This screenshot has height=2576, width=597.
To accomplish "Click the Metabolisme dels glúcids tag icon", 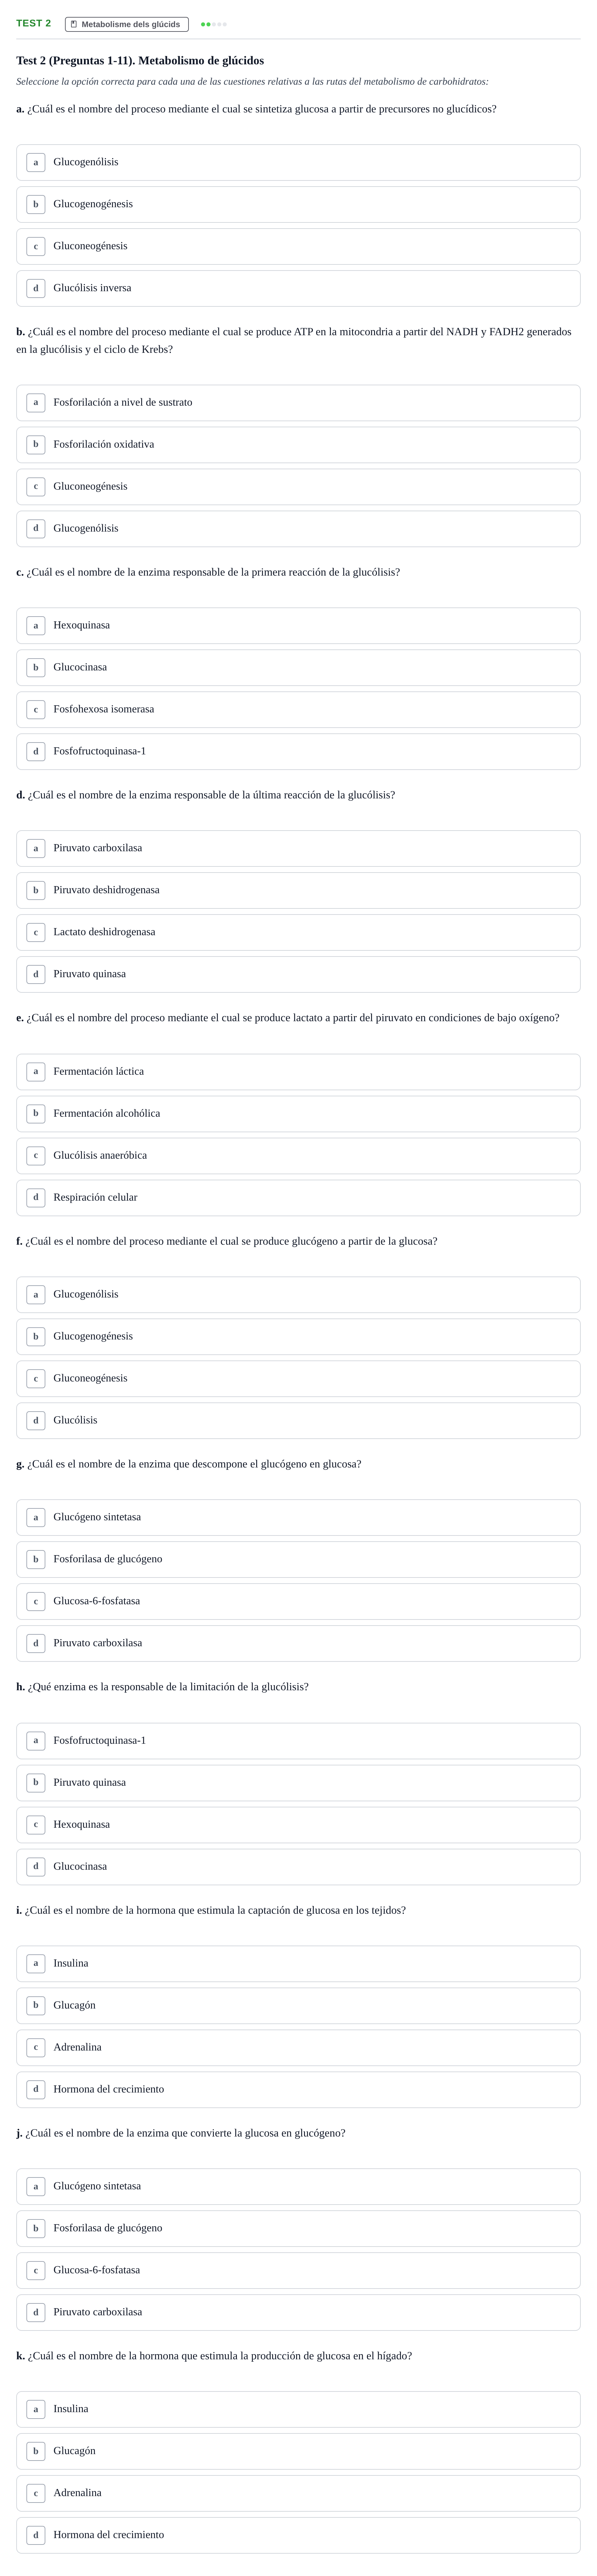I will click(x=74, y=24).
